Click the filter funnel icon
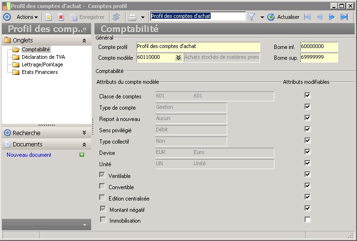 (252, 17)
